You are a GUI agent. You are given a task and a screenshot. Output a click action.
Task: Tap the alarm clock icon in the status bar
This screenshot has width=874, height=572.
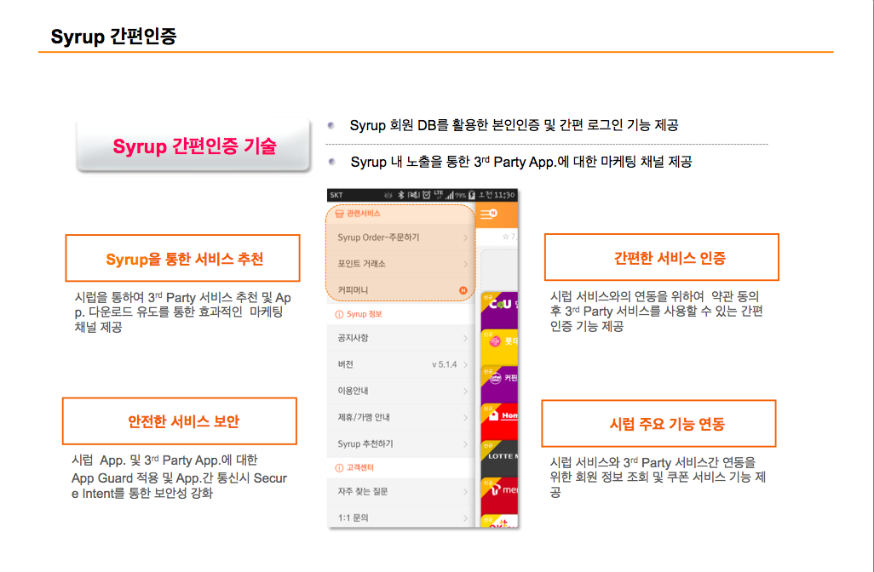point(427,195)
